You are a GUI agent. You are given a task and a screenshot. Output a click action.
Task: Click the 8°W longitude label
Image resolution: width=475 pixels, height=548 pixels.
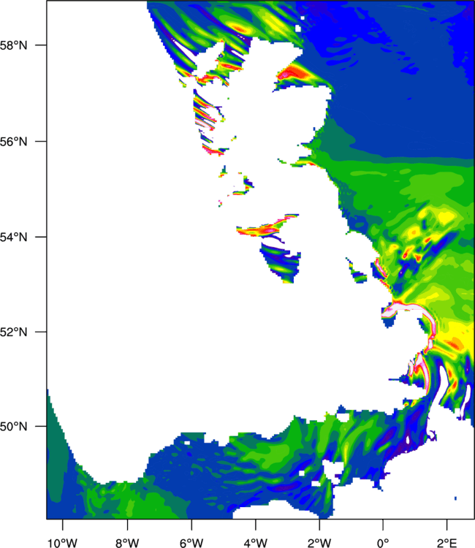[x=127, y=543]
